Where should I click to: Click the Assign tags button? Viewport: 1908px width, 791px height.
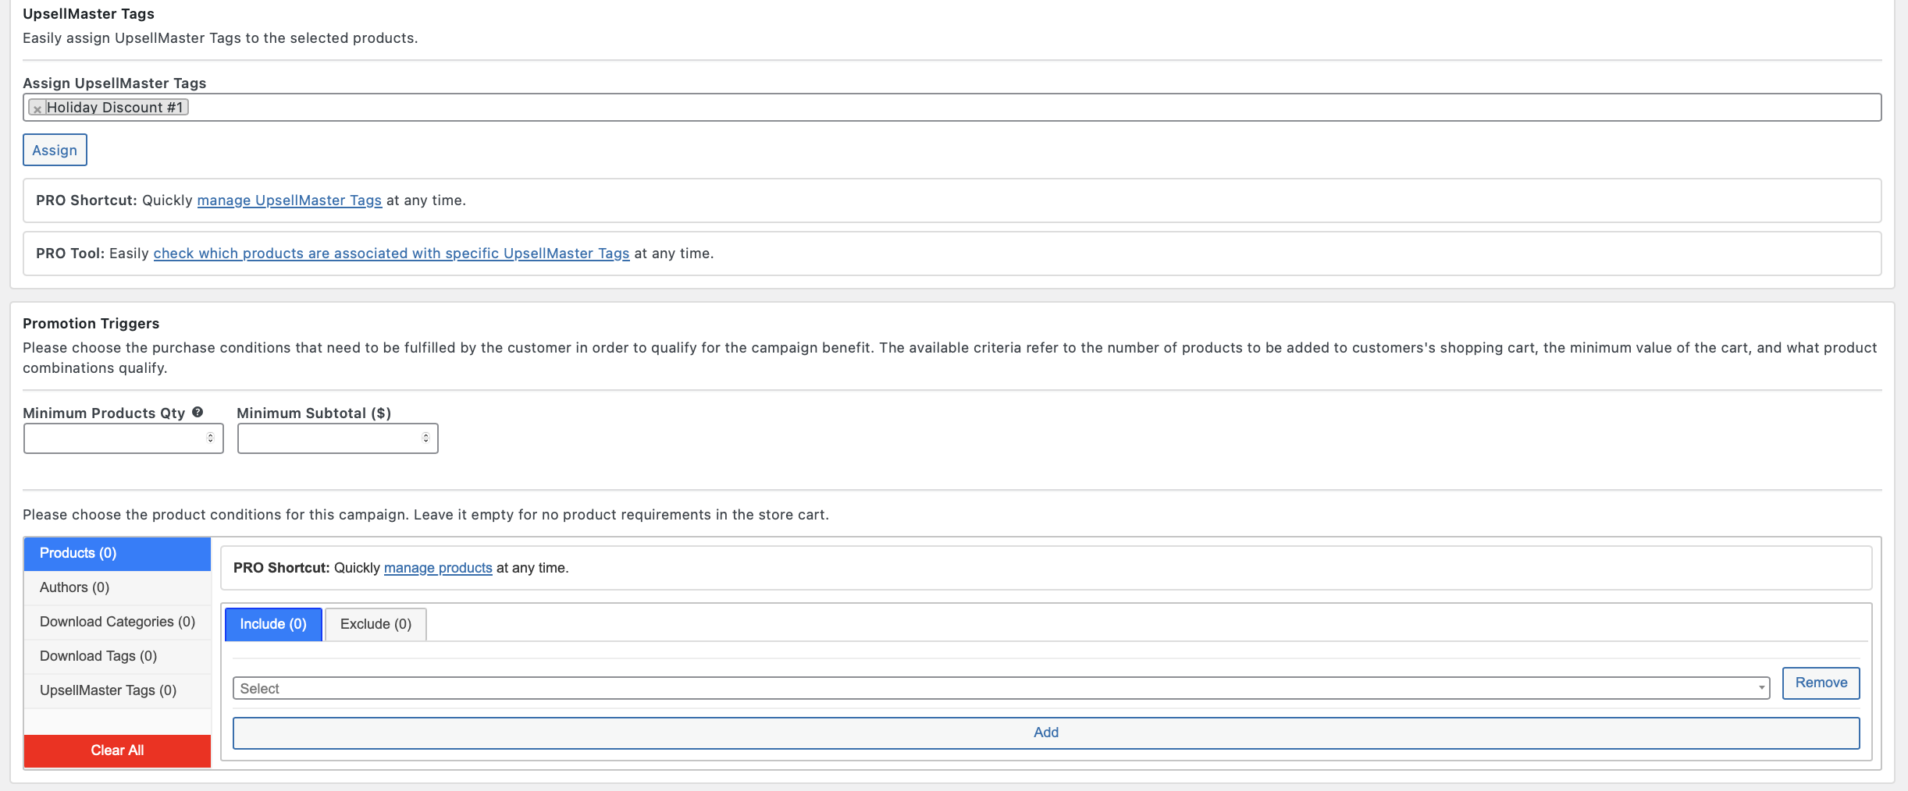[55, 150]
